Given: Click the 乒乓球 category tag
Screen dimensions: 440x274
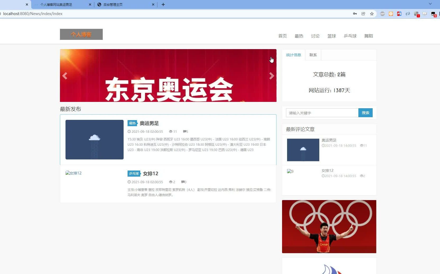Looking at the screenshot, I should pyautogui.click(x=134, y=173).
